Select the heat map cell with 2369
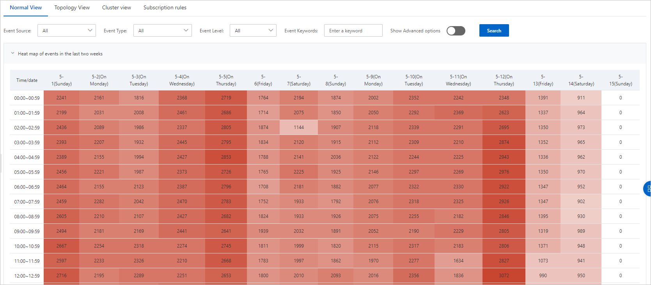Screen dimensions: 651x285 point(458,113)
